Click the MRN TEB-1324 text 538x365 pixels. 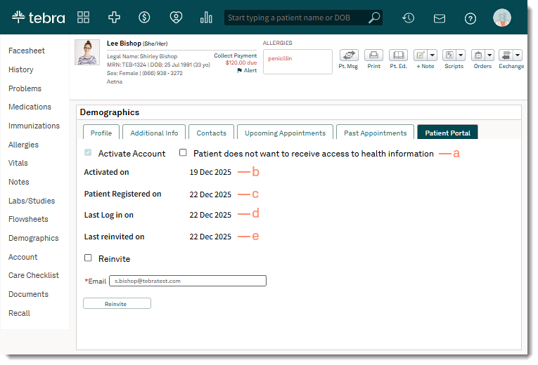click(x=127, y=65)
